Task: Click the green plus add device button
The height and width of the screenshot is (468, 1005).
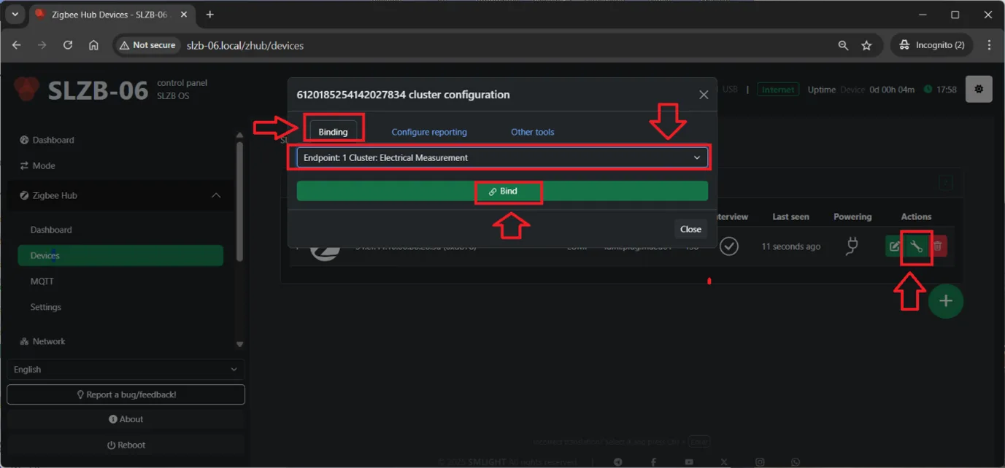Action: pyautogui.click(x=945, y=301)
